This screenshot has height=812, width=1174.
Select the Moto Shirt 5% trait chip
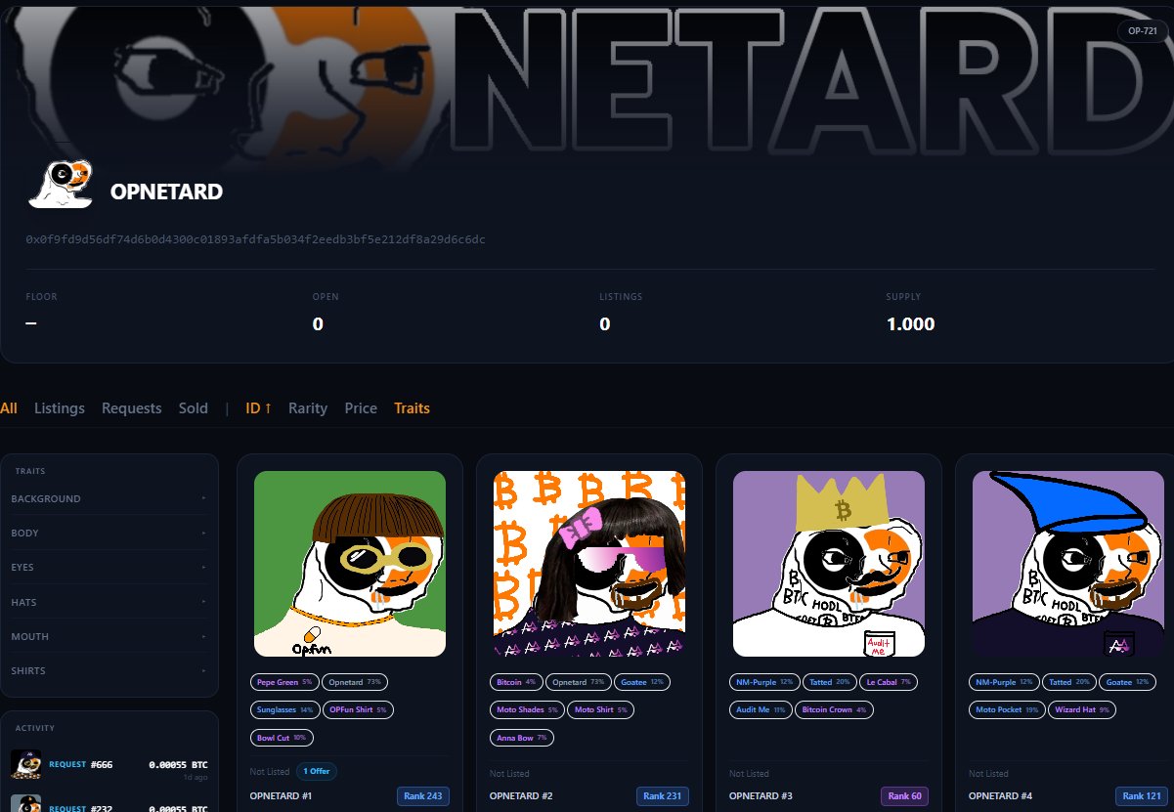(601, 709)
